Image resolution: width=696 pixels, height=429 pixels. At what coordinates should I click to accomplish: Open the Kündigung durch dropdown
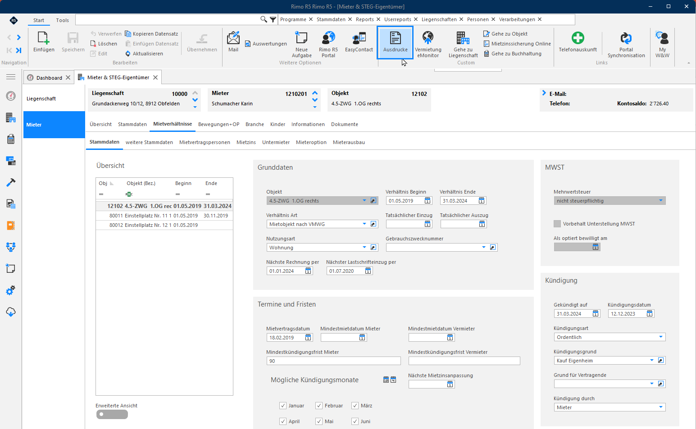661,407
